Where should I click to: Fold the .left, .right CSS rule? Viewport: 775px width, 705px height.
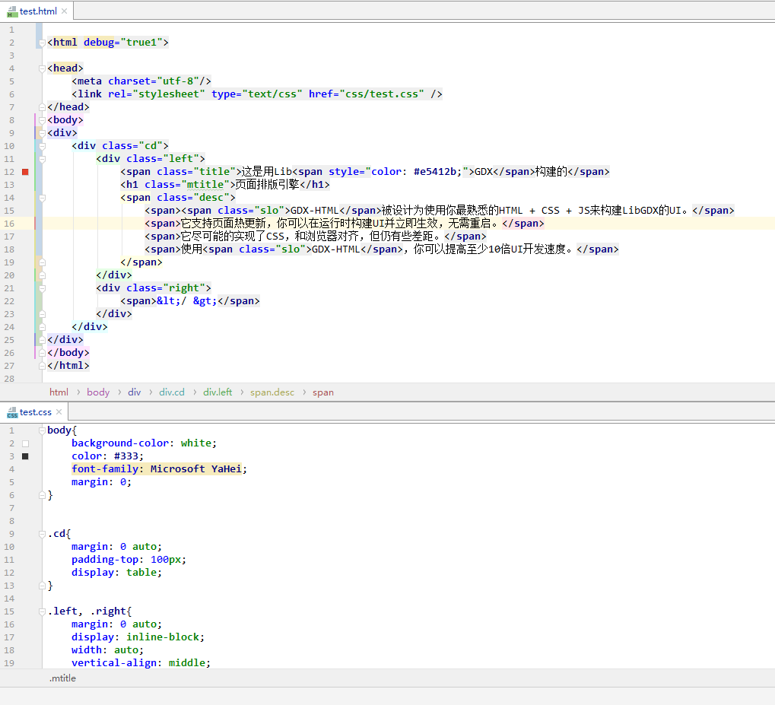tap(43, 611)
